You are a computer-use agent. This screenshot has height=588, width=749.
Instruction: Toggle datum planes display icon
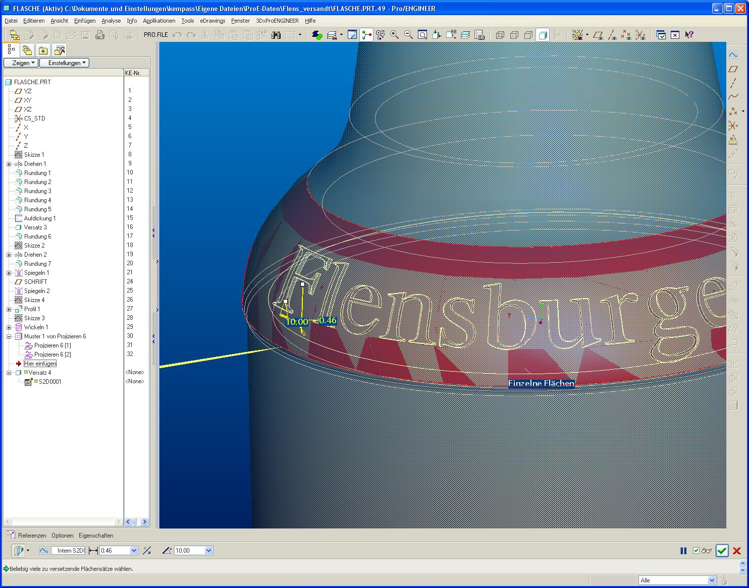pyautogui.click(x=598, y=35)
